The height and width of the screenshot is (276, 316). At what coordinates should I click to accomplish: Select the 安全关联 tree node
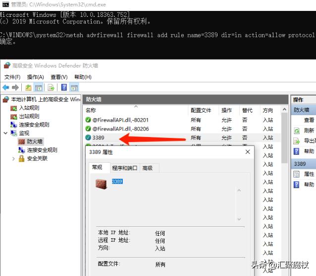(37, 158)
